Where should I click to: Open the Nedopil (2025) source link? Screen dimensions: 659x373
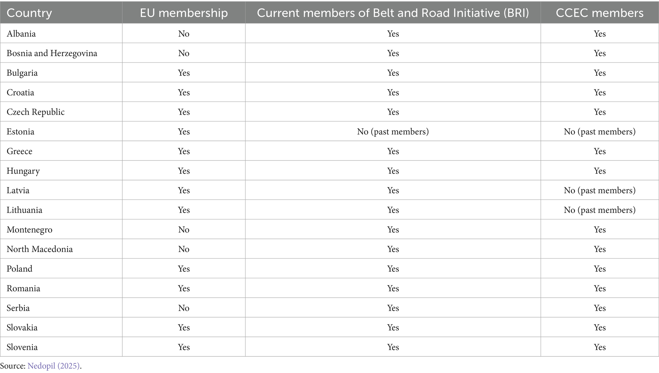tap(54, 366)
